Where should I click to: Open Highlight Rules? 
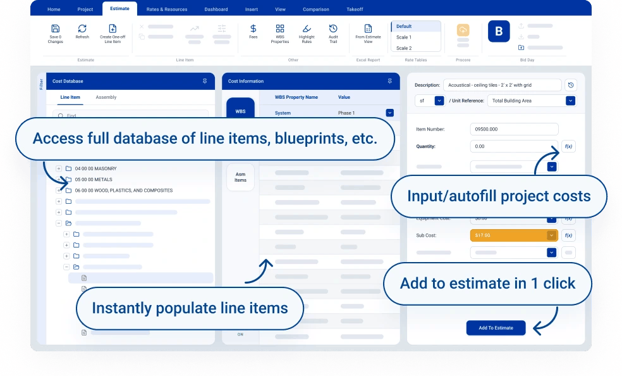[307, 28]
